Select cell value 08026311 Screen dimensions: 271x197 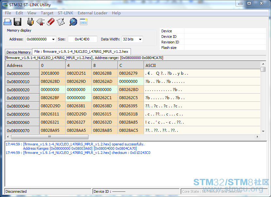point(52,114)
